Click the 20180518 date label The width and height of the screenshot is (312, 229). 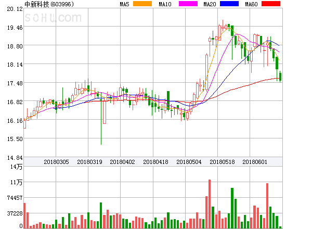pos(222,162)
